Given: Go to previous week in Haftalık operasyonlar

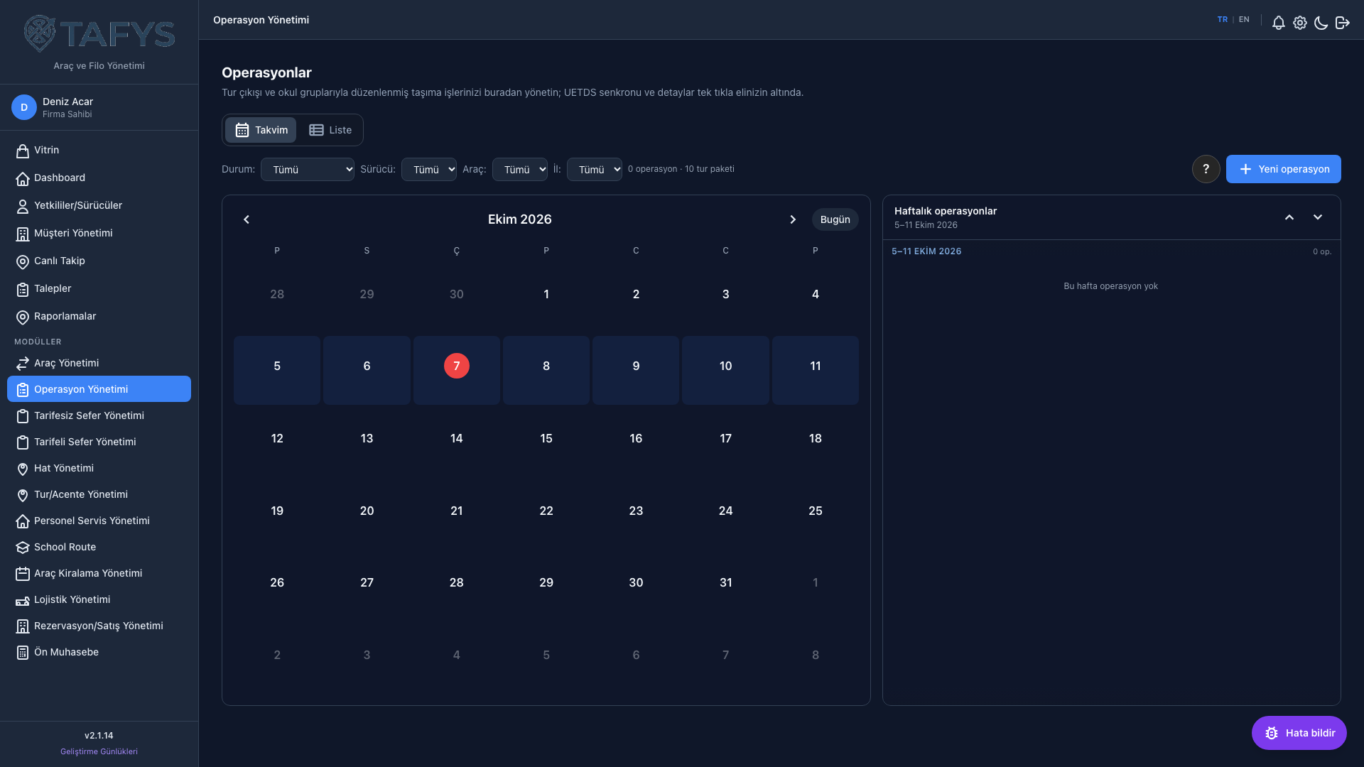Looking at the screenshot, I should coord(1289,217).
